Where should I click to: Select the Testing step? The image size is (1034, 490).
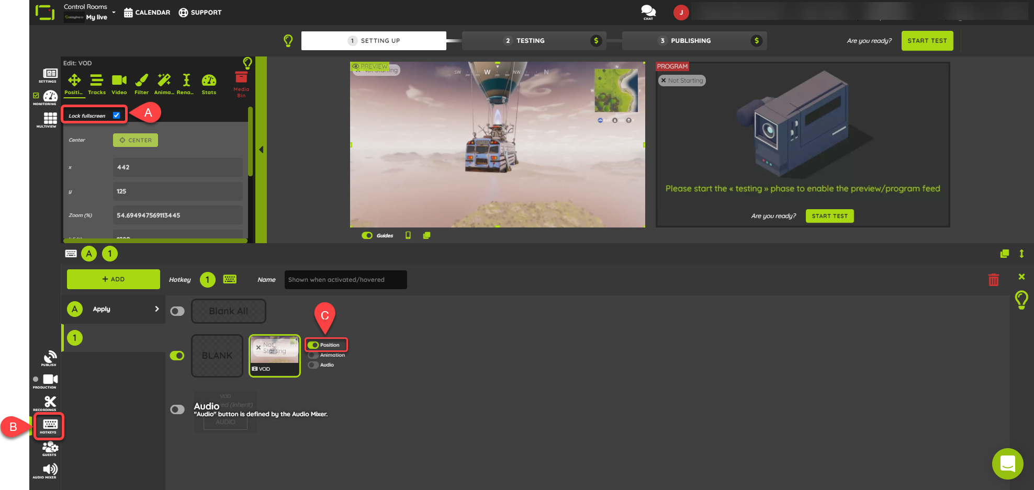pos(534,41)
